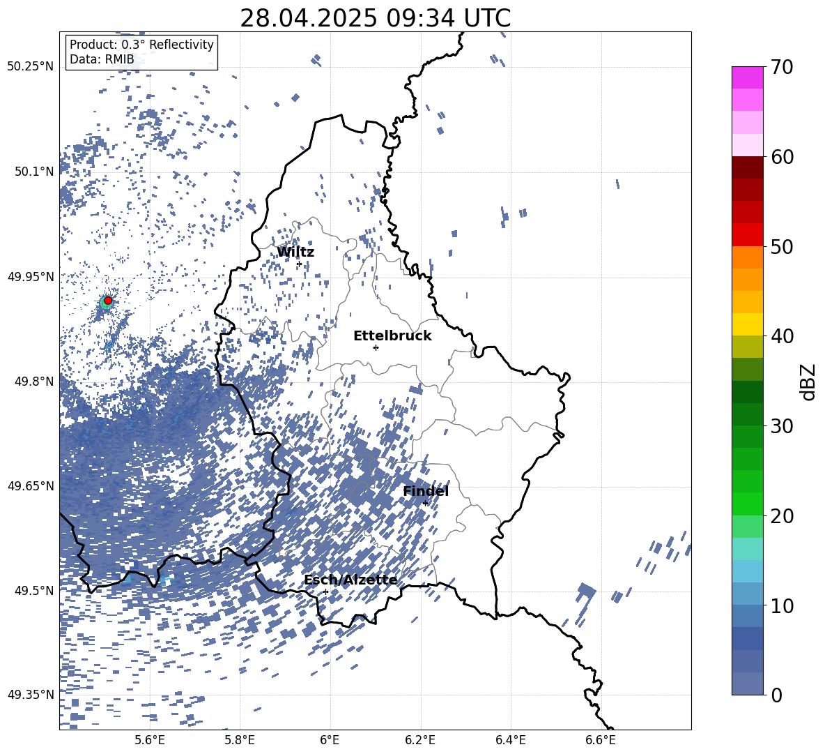Click the dark maroon colorbar segment below 60
Viewport: 825px width, 754px height.
click(x=747, y=167)
